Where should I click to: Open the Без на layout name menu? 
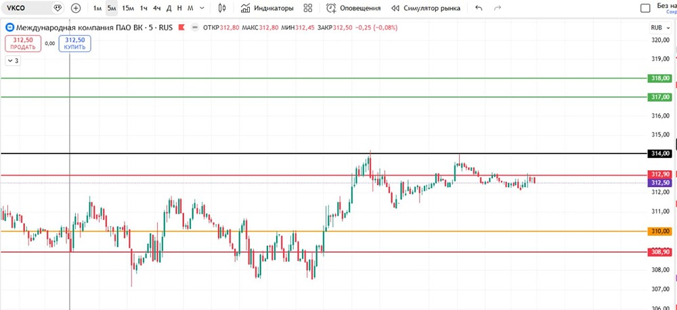coord(666,7)
